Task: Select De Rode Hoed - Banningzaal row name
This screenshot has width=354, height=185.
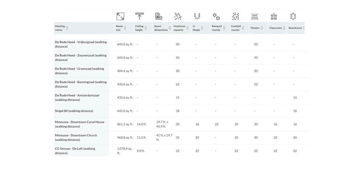Action: (81, 84)
